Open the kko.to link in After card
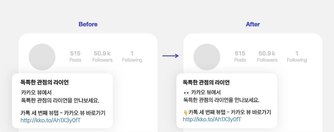The image size is (334, 132). [x=212, y=119]
